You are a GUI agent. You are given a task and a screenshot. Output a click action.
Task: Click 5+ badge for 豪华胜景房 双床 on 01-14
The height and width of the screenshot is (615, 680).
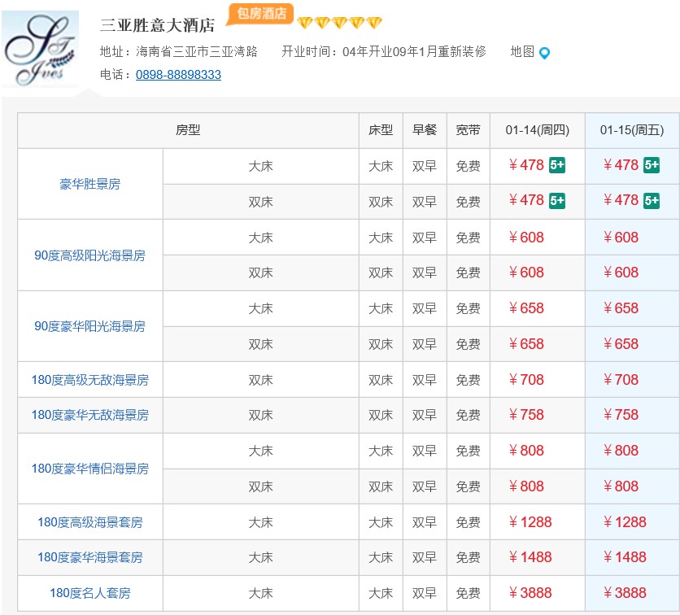[557, 200]
